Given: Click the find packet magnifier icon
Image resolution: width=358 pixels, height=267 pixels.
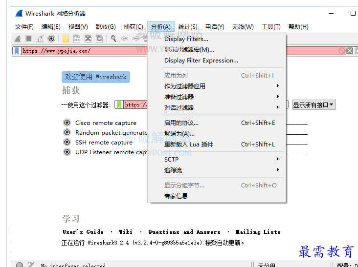Looking at the screenshot, I should point(113,39).
